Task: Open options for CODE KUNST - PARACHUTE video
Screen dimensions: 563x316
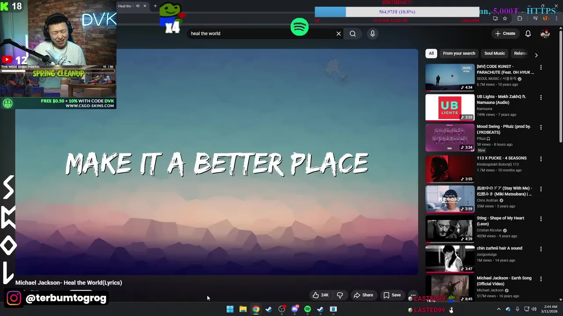Action: (x=541, y=67)
